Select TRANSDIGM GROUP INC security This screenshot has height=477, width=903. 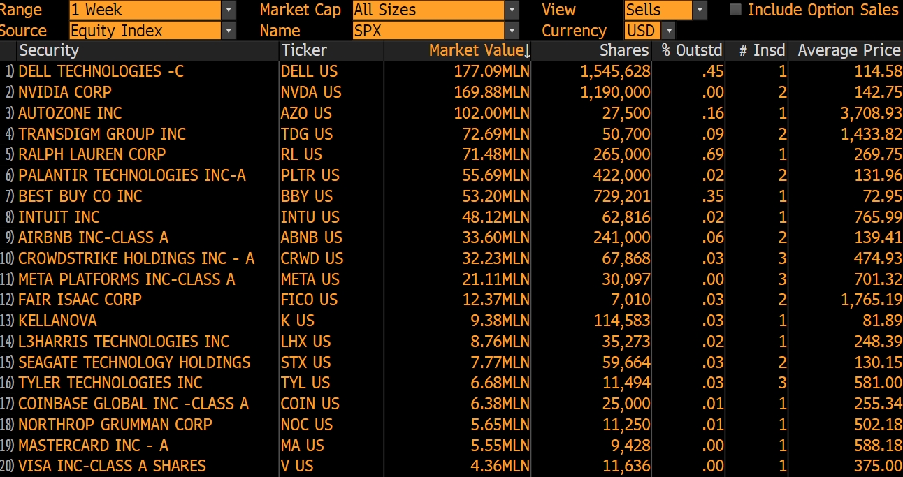click(102, 133)
